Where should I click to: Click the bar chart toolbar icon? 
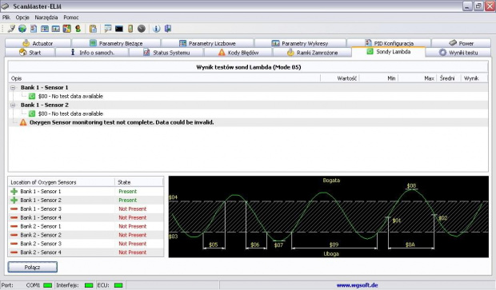(x=56, y=29)
